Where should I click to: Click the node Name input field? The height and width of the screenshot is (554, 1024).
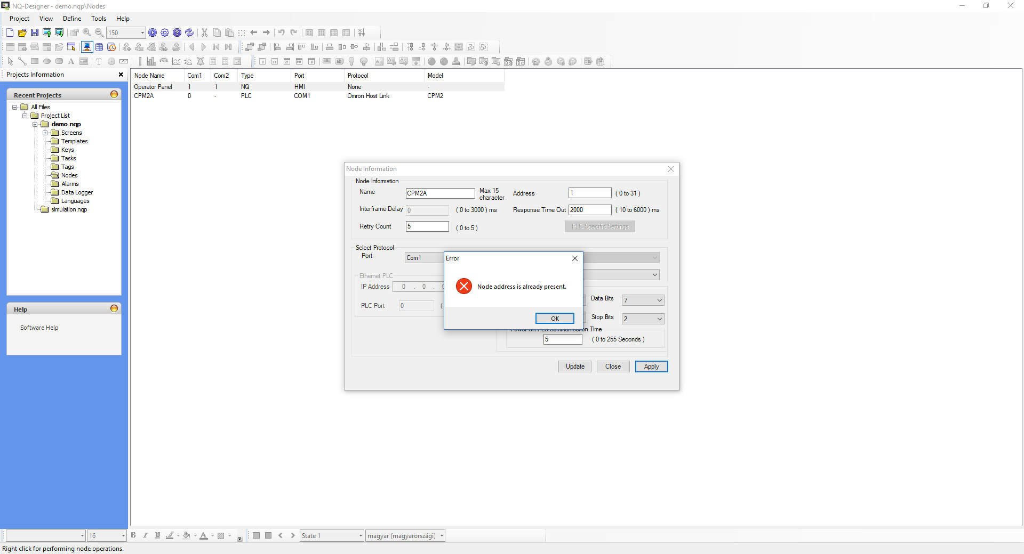(440, 193)
